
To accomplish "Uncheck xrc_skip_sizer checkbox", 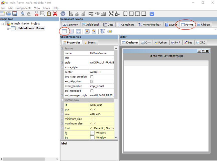I will click(92, 82).
